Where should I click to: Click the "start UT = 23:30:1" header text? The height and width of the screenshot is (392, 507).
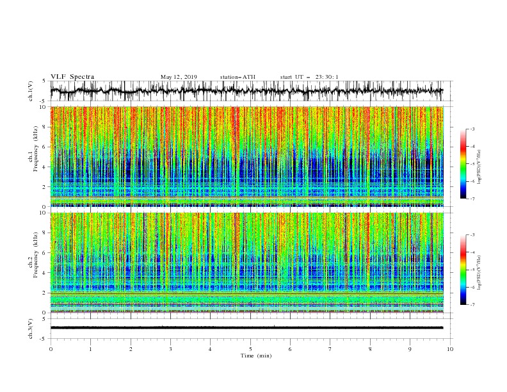pos(309,77)
